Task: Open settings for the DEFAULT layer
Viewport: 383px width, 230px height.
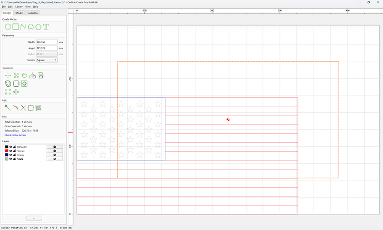Action: click(54, 147)
